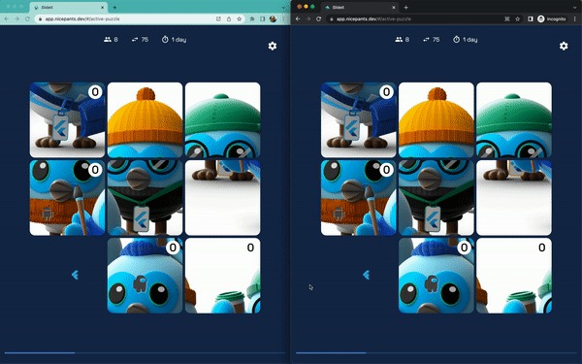
Task: Click share icon in left address bar
Action: point(229,19)
